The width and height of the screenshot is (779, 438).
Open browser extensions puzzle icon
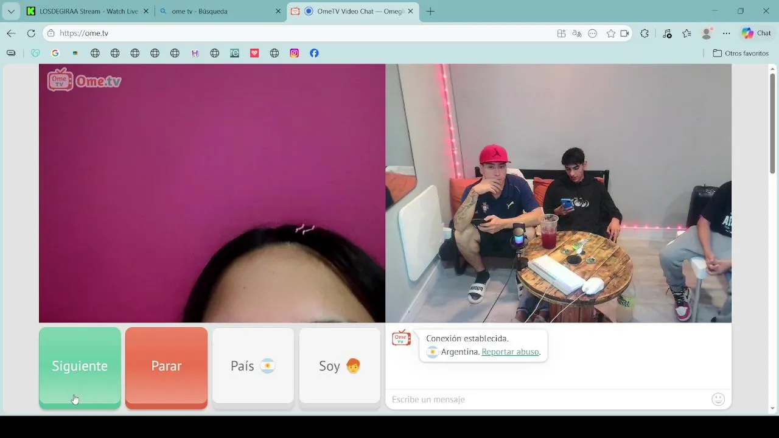(x=645, y=33)
